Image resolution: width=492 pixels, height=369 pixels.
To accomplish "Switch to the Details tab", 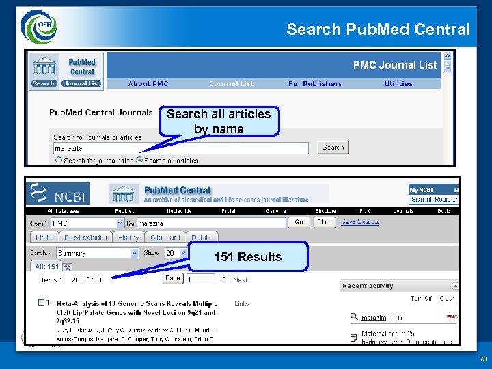I will tap(202, 238).
